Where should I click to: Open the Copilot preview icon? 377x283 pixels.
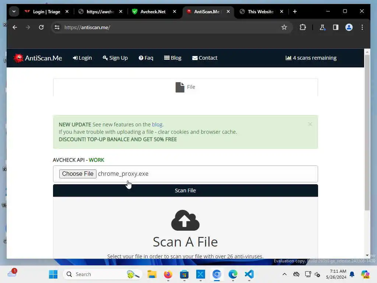[365, 274]
